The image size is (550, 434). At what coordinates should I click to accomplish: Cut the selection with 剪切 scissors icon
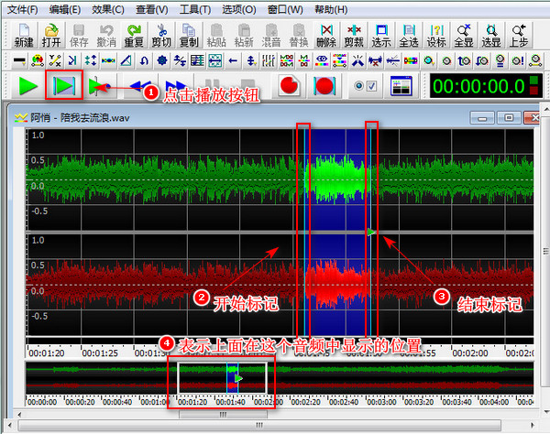[x=161, y=35]
